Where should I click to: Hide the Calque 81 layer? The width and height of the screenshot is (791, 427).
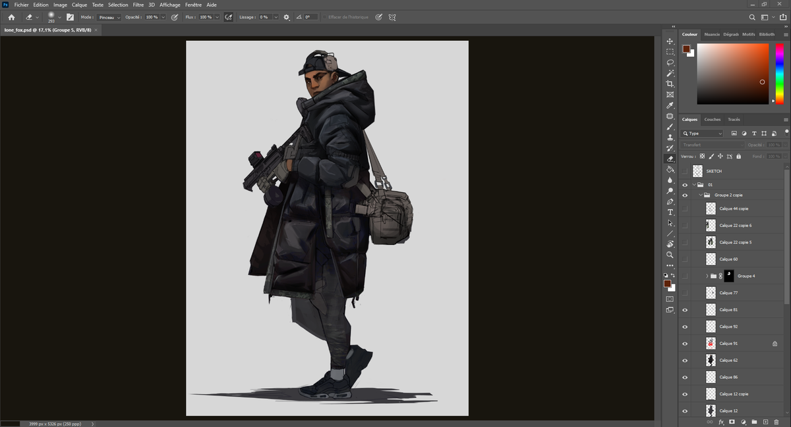(x=685, y=309)
